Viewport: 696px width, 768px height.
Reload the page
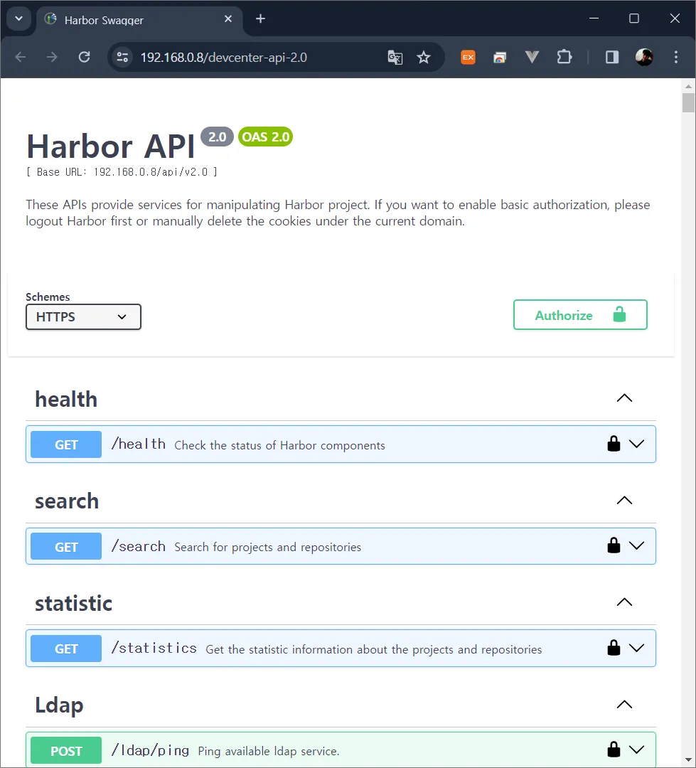pyautogui.click(x=84, y=58)
